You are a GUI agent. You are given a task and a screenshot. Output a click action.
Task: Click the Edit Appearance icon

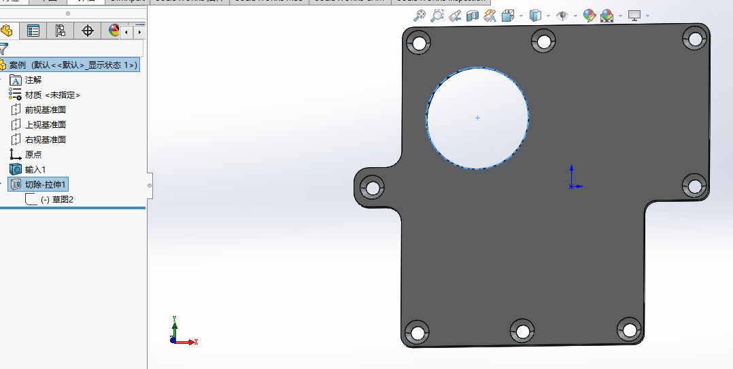tap(590, 16)
